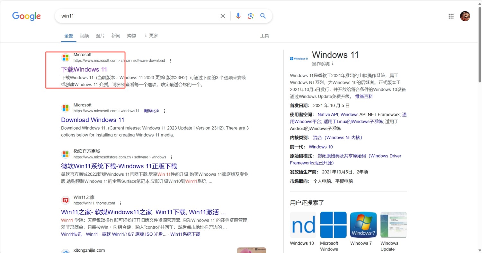The height and width of the screenshot is (253, 482).
Task: Open 微软Win11系统下载-Windows 11正版下载 link
Action: tap(119, 166)
